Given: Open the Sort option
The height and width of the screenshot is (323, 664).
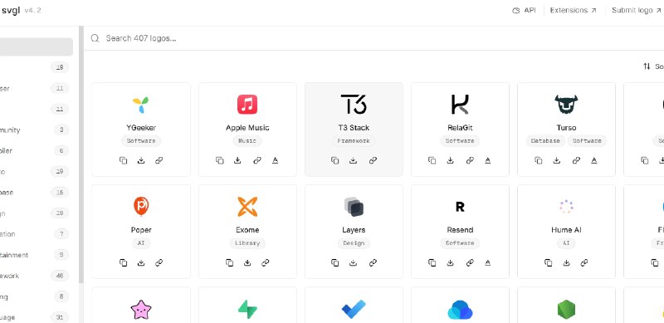Looking at the screenshot, I should tap(653, 66).
